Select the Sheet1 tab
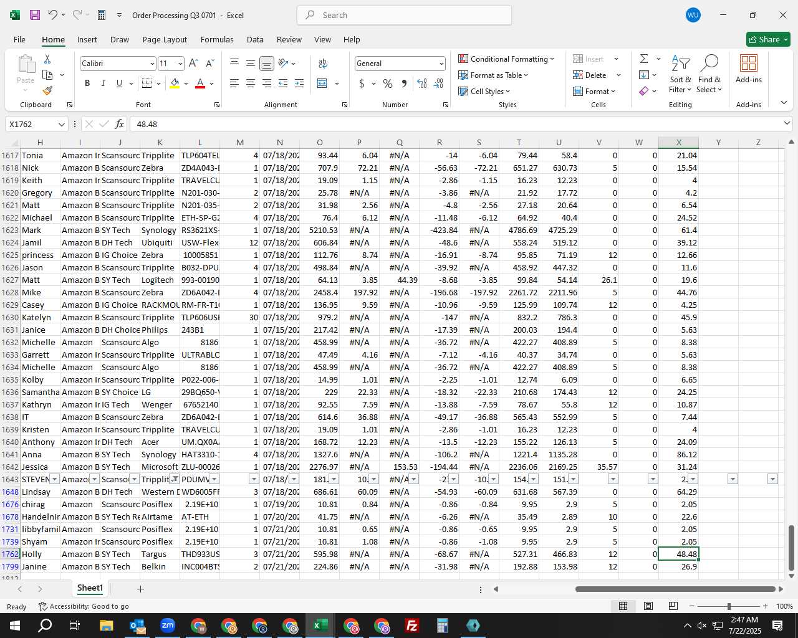Image resolution: width=798 pixels, height=638 pixels. pos(90,588)
